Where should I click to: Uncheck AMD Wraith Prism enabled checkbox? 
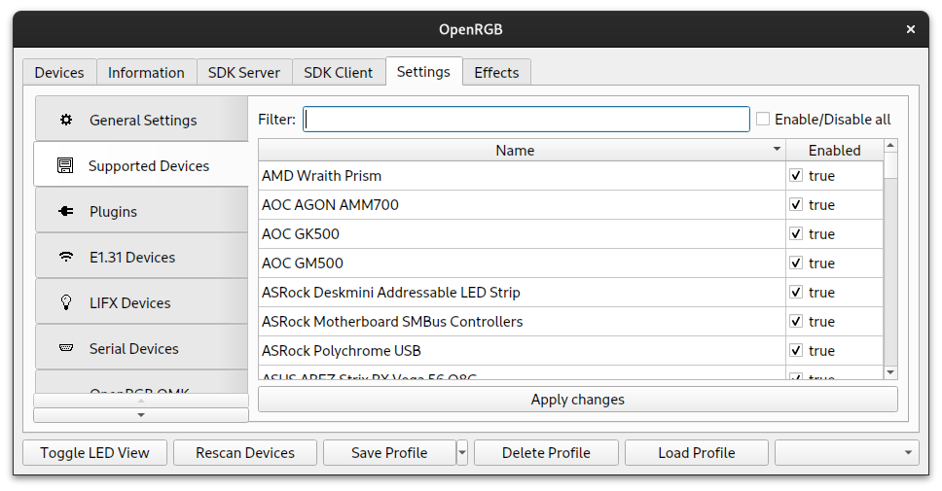pyautogui.click(x=796, y=175)
